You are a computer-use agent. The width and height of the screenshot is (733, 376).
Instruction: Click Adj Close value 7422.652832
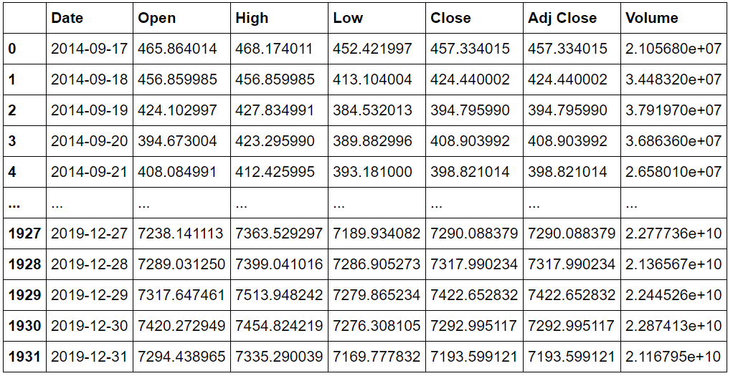tap(572, 295)
